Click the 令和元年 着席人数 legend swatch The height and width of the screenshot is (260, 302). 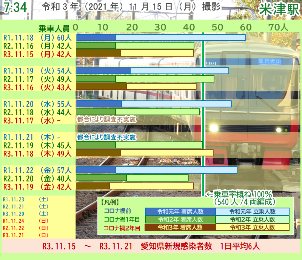180,211
